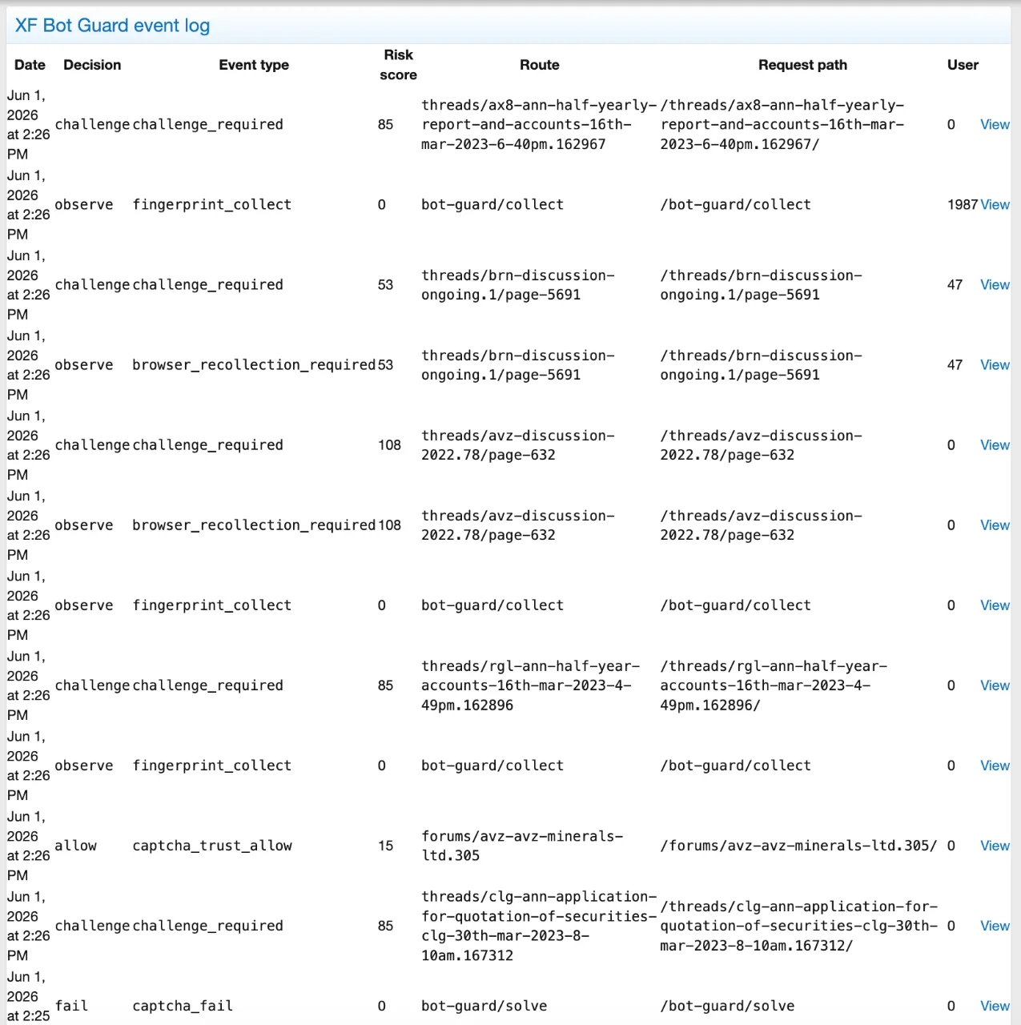Select route 'threads/clg-ann-application-for-quotation' cell
The image size is (1021, 1025).
tap(539, 925)
